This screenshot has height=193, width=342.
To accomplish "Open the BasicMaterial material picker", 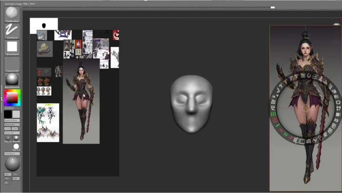I will (x=12, y=80).
